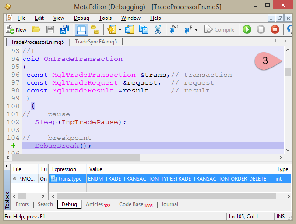This screenshot has width=296, height=224.
Task: Open the Tools menu
Action: 105,18
